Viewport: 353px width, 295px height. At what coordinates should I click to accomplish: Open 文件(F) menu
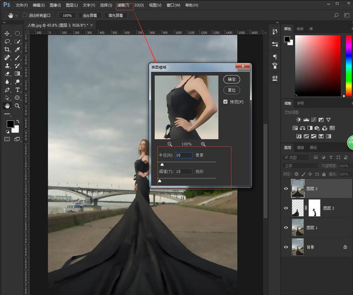click(x=22, y=5)
